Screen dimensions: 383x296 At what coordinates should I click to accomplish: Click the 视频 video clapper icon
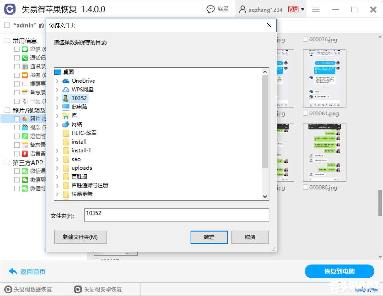click(25, 128)
